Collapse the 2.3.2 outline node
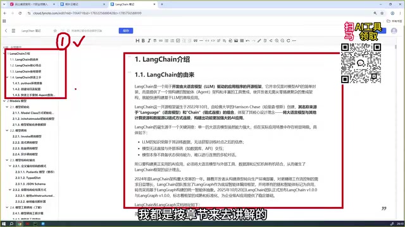This screenshot has height=227, width=405. [10, 190]
